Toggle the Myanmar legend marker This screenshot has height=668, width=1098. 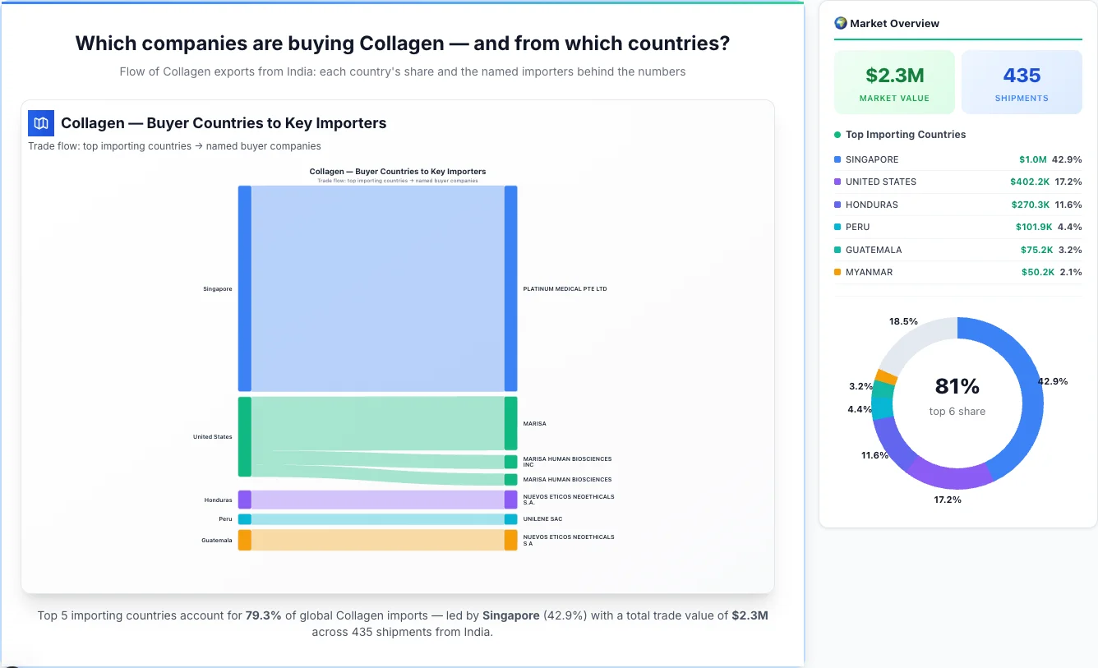[x=836, y=272]
